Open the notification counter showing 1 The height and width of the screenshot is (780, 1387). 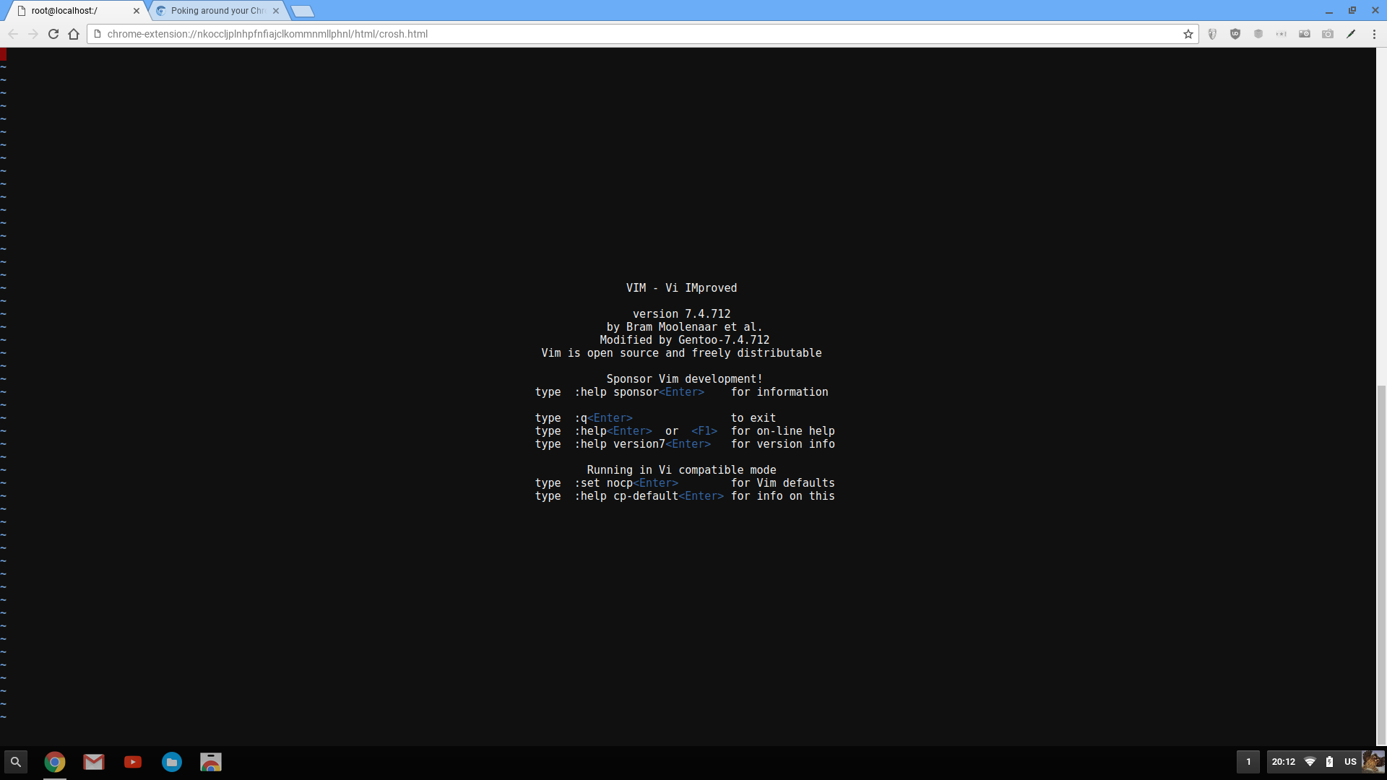point(1248,762)
